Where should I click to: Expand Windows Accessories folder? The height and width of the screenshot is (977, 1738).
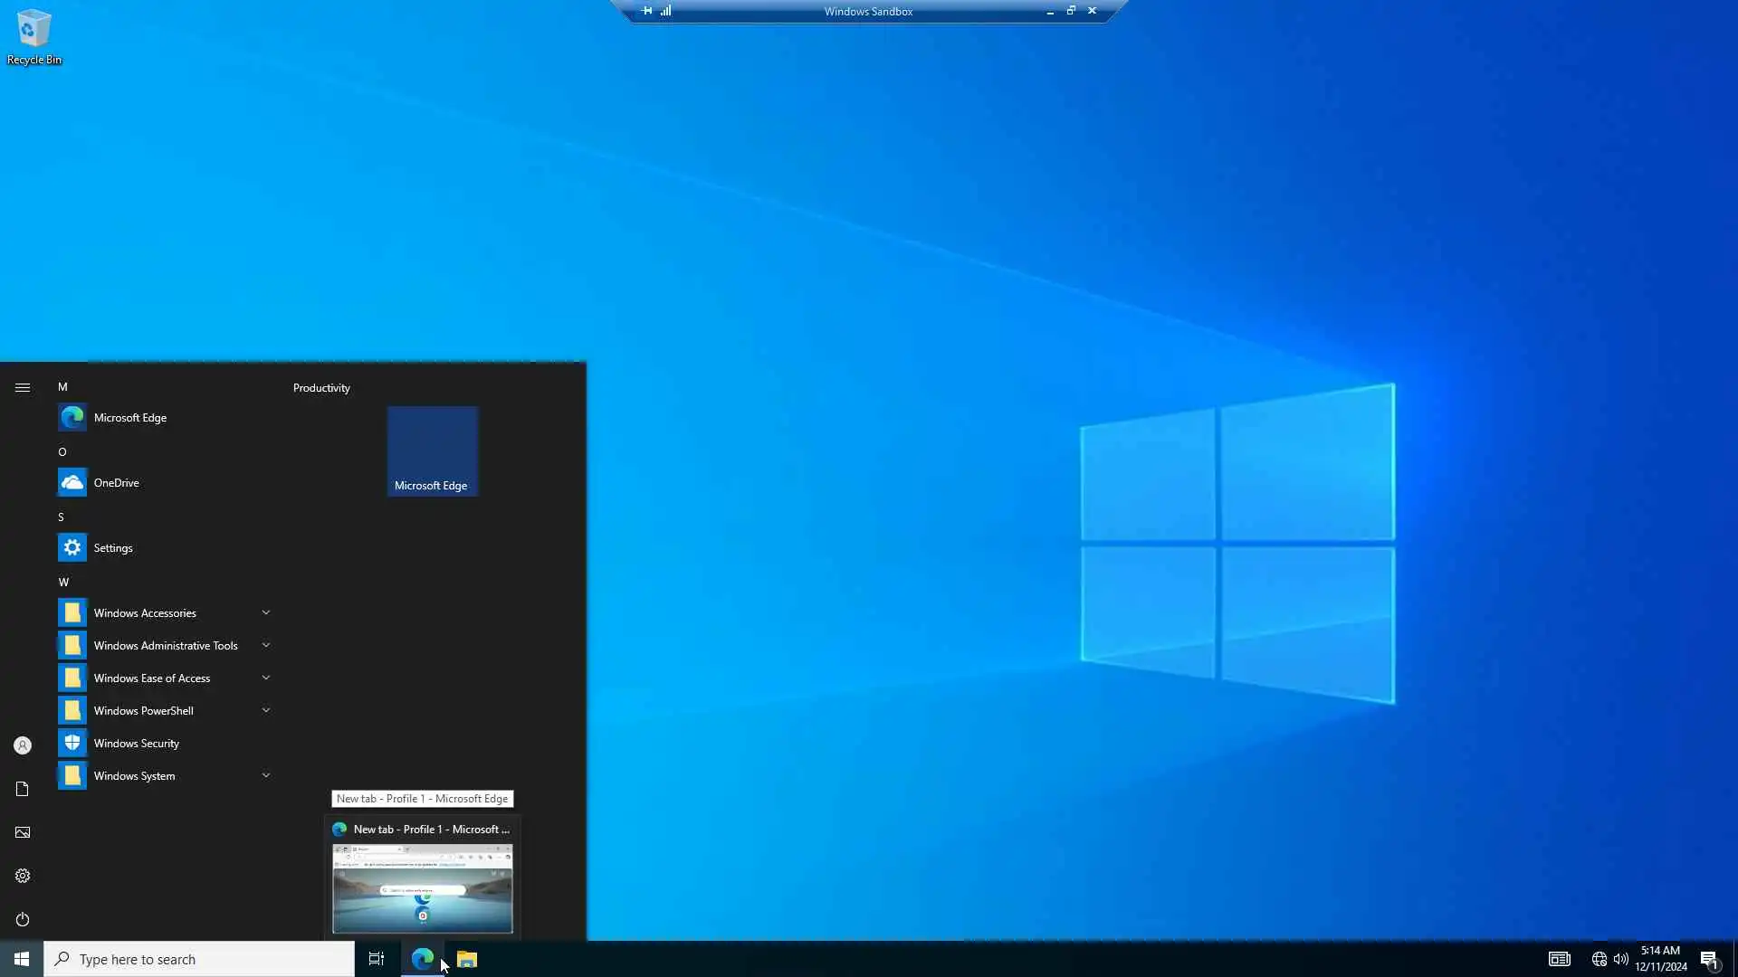[x=145, y=612]
